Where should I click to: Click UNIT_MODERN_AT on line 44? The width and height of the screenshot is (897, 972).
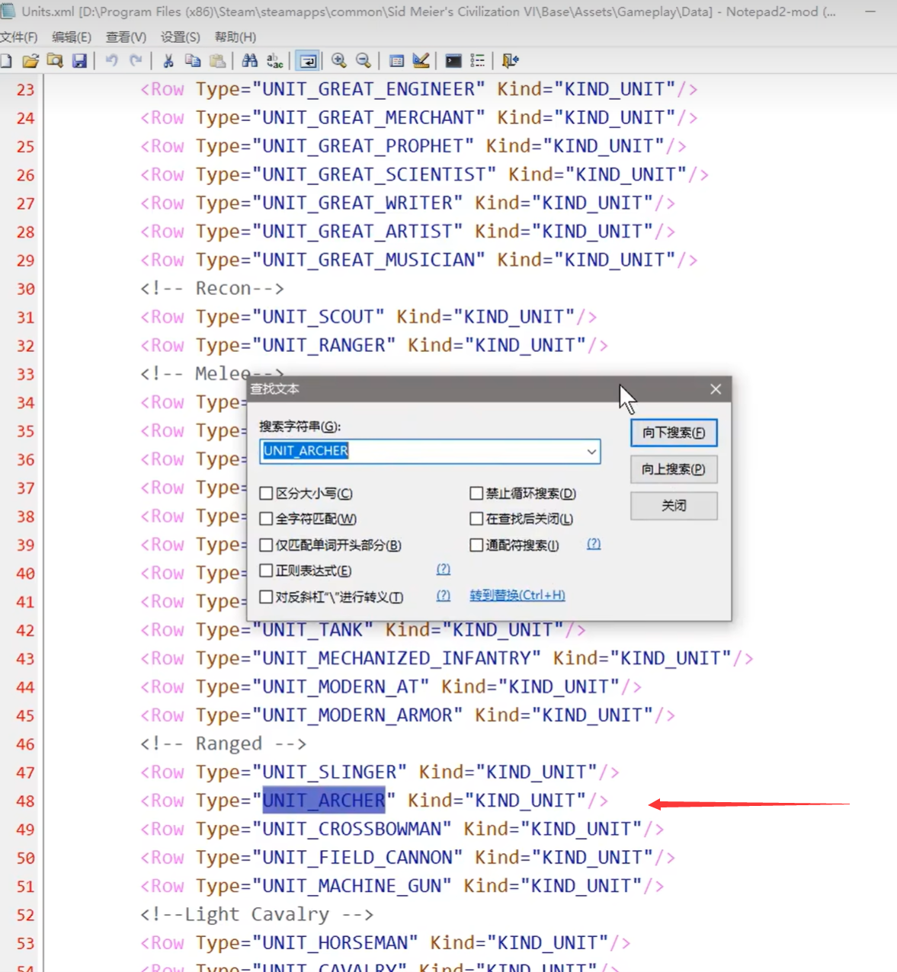pos(341,687)
